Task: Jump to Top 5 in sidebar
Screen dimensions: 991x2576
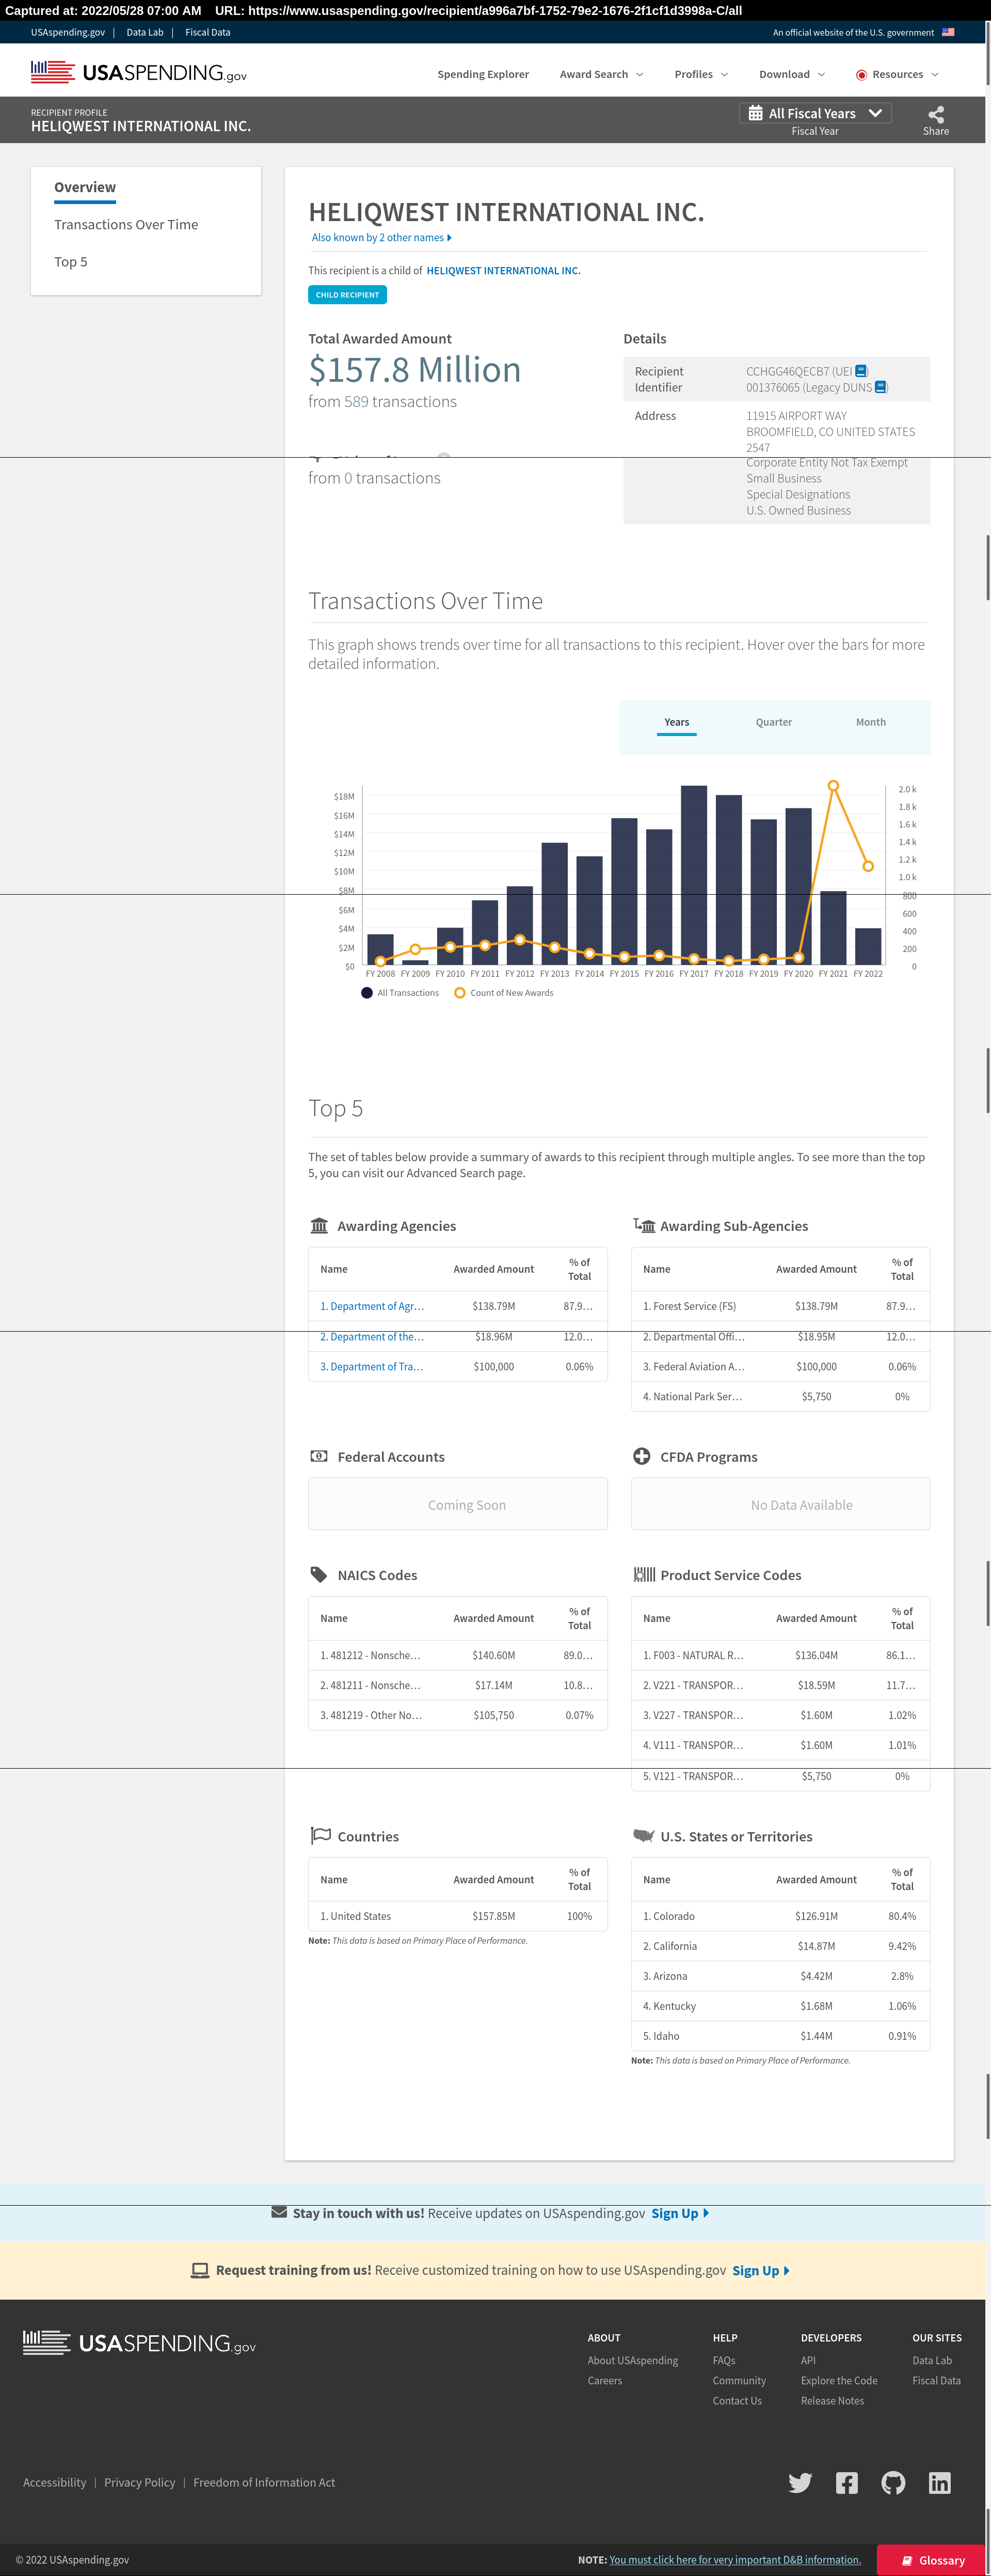Action: (x=71, y=261)
